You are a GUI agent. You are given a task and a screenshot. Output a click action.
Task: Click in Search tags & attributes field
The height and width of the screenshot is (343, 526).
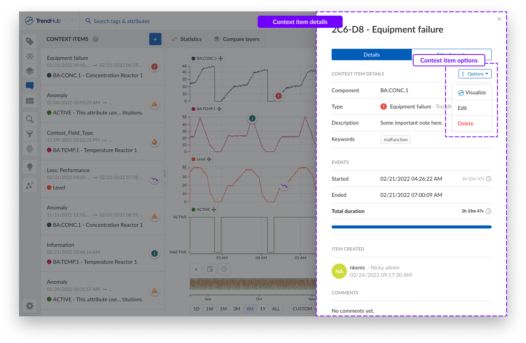click(122, 21)
